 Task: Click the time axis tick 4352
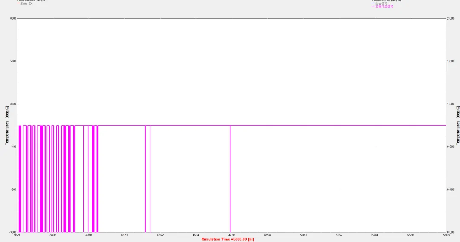pos(160,235)
